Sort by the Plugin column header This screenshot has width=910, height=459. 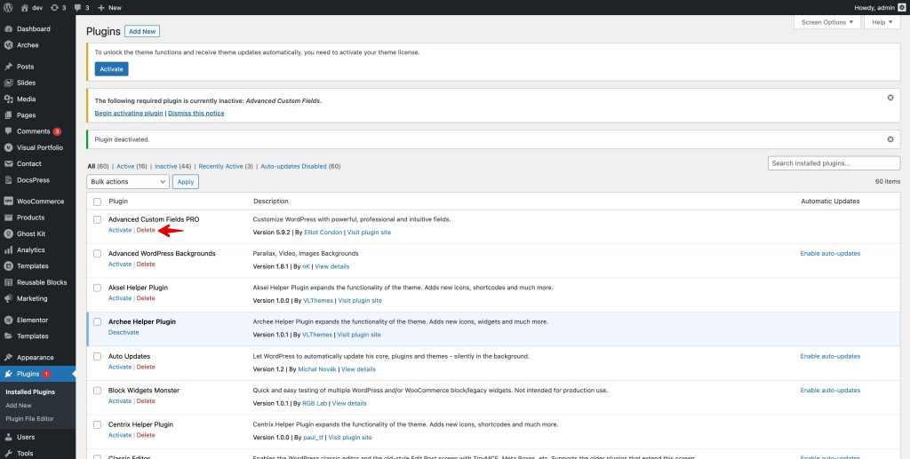click(x=118, y=202)
